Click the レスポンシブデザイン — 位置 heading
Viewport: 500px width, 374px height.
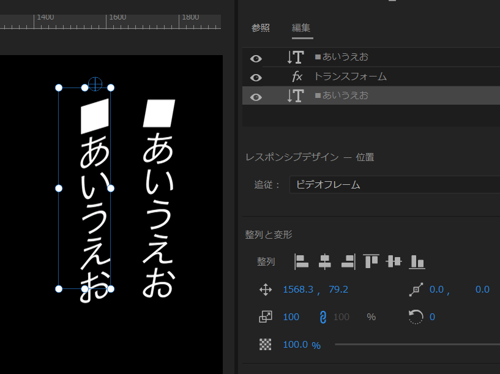(309, 157)
